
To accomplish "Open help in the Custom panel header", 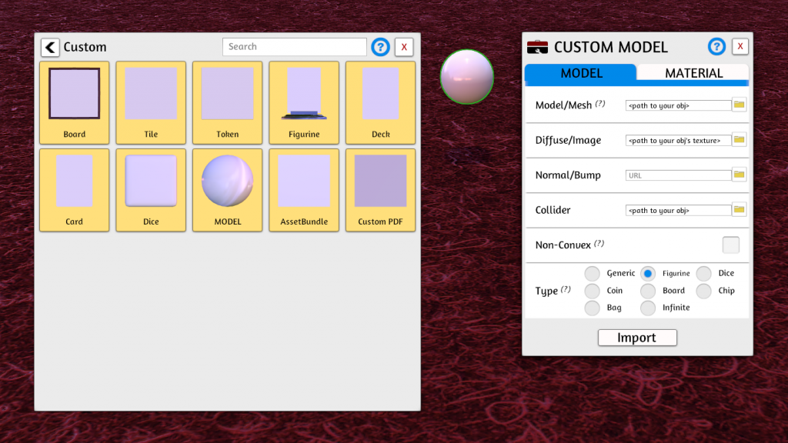I will (x=380, y=47).
